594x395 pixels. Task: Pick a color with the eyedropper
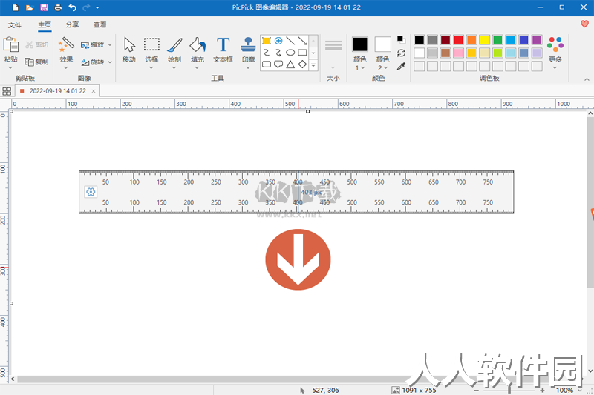pyautogui.click(x=401, y=67)
